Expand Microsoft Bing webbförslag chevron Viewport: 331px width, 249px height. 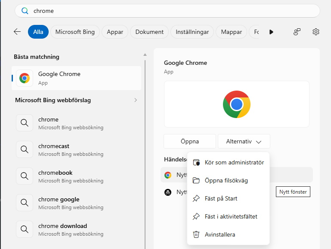click(136, 100)
